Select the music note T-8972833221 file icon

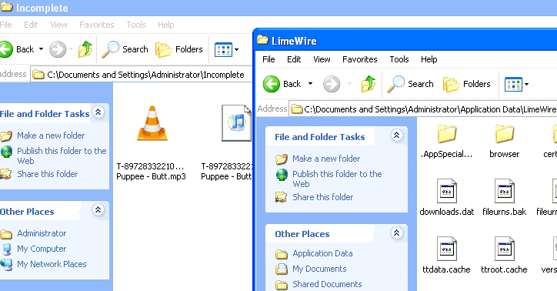(x=237, y=123)
